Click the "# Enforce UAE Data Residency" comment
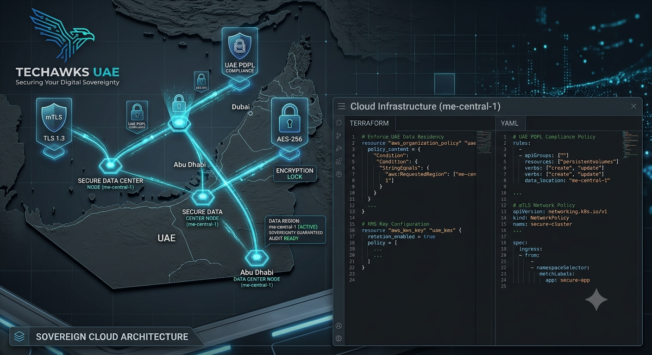The width and height of the screenshot is (652, 355). point(403,137)
